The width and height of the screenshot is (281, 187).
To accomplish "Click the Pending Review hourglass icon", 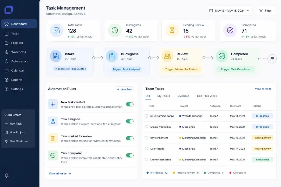I will coord(172,30).
